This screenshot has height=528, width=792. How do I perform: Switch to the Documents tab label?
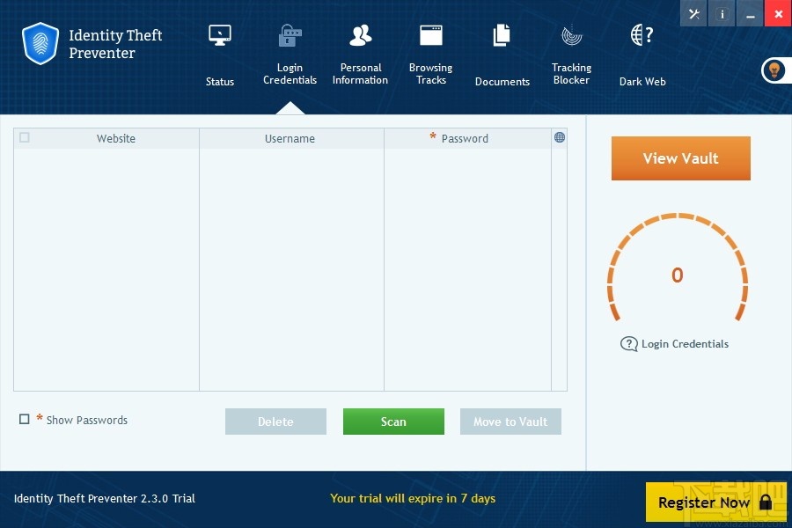502,81
